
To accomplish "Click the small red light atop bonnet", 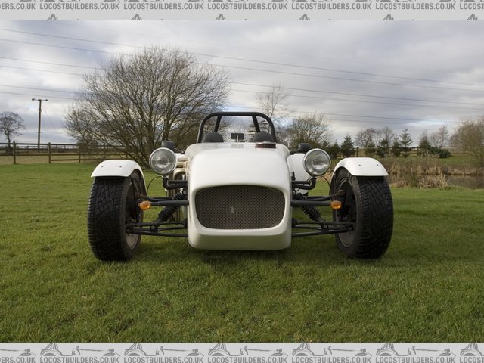I will tap(265, 144).
